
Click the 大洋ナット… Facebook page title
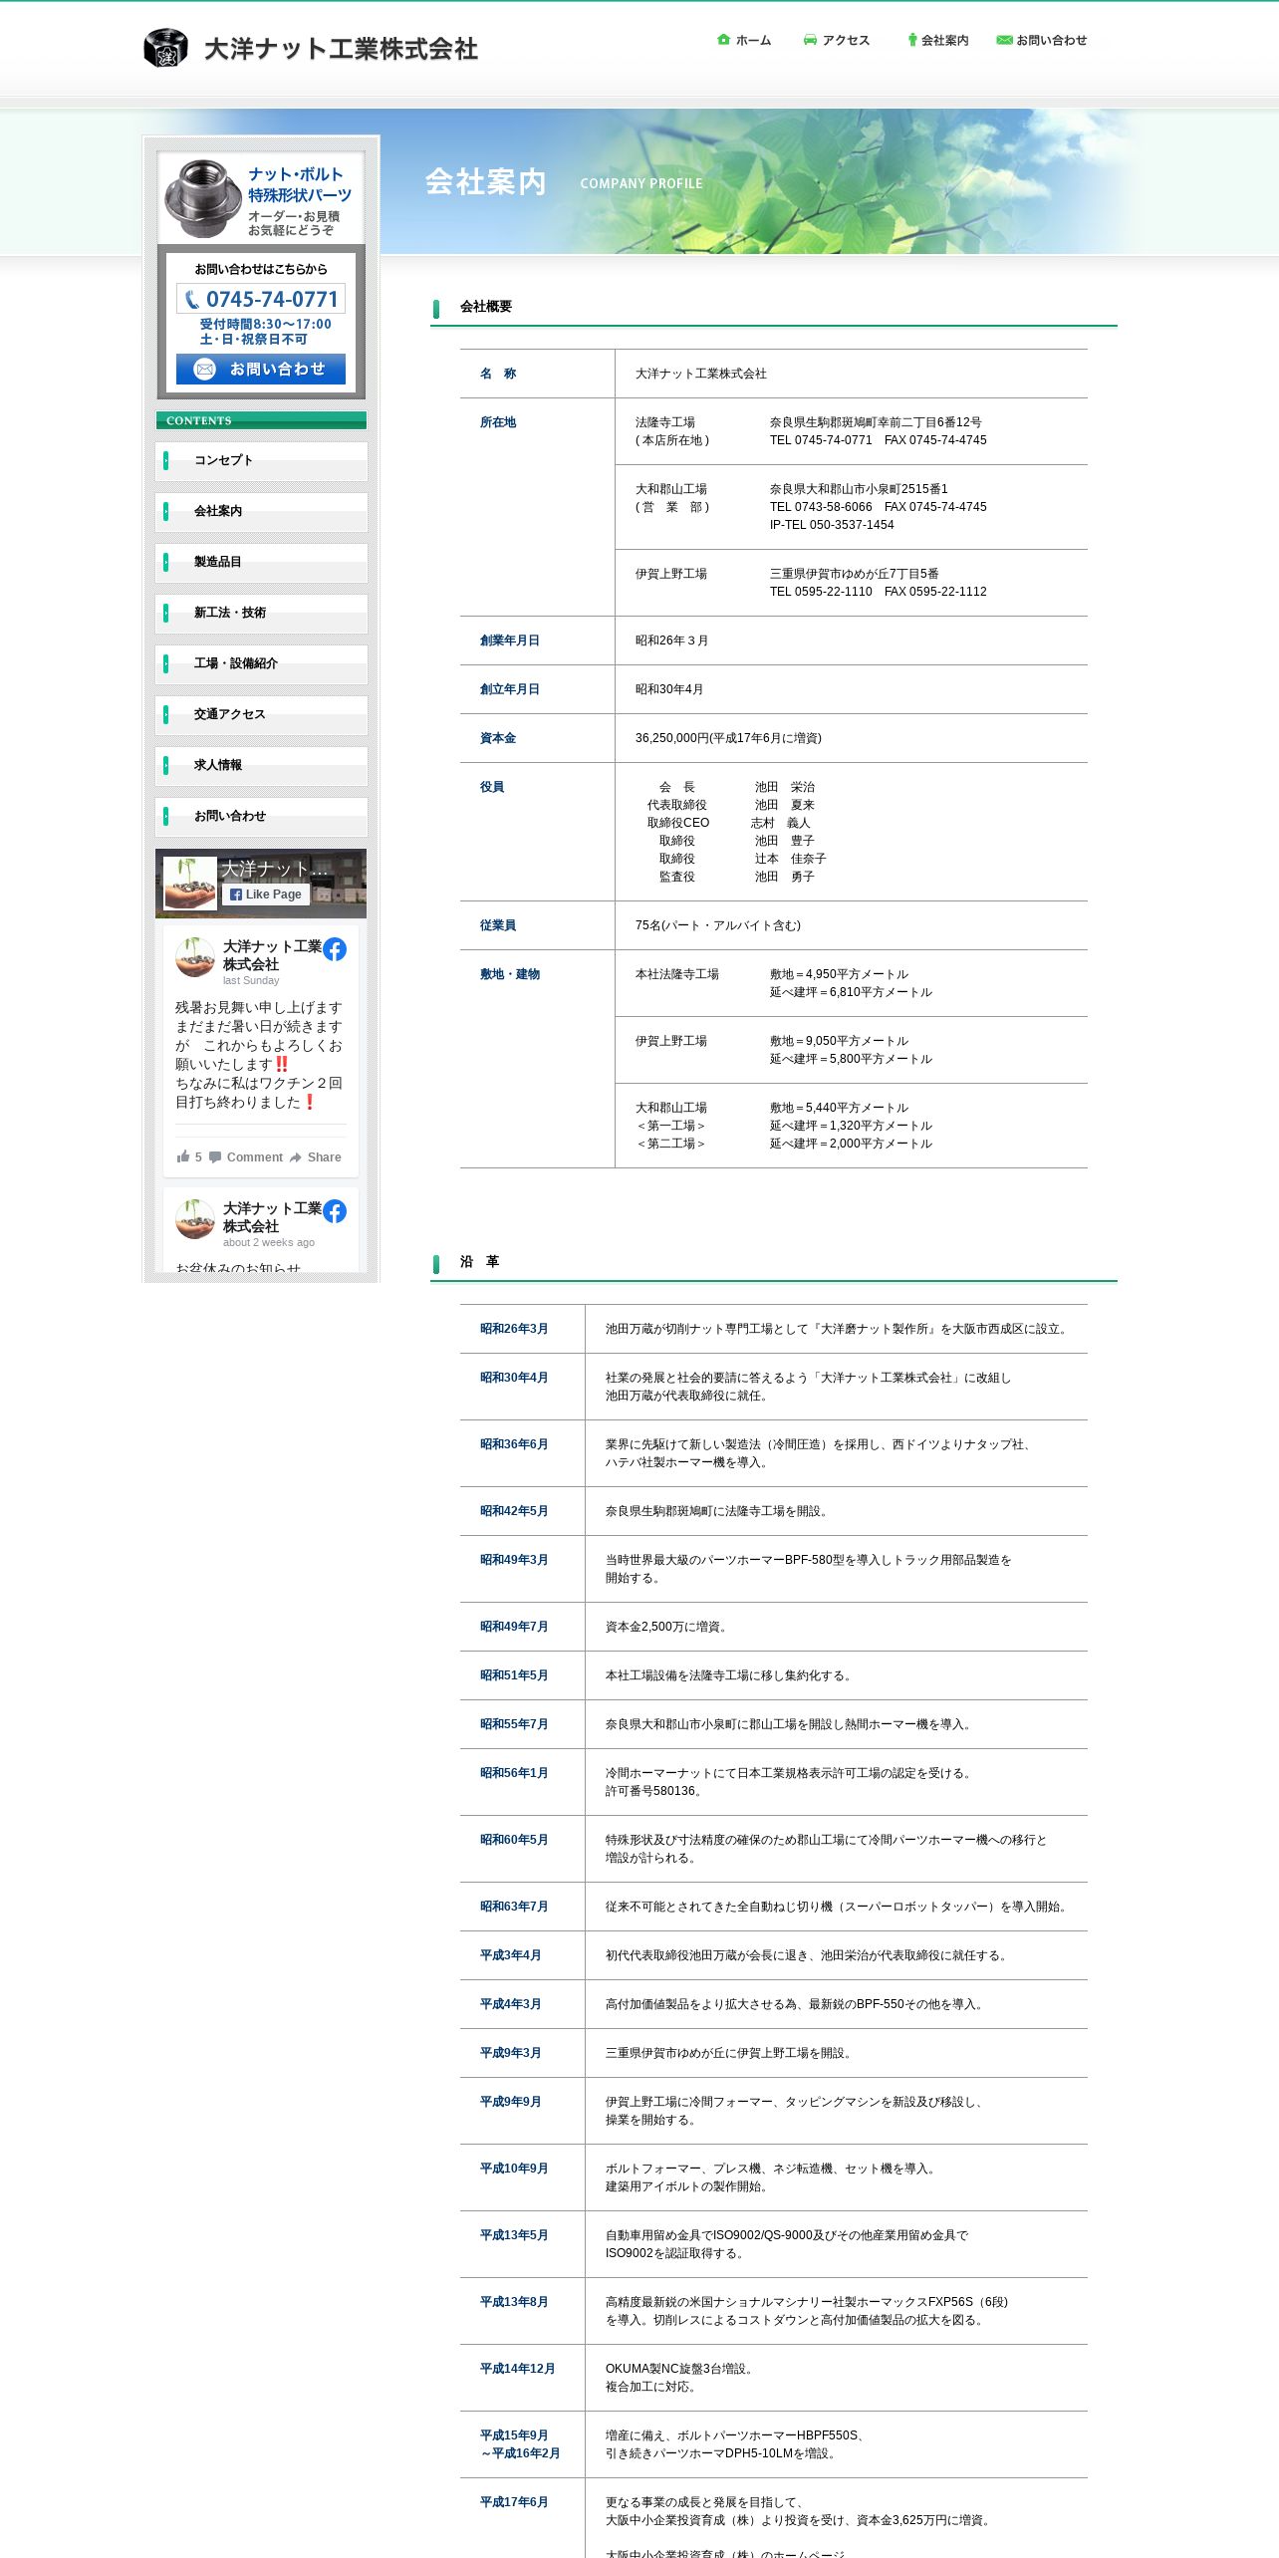[274, 869]
